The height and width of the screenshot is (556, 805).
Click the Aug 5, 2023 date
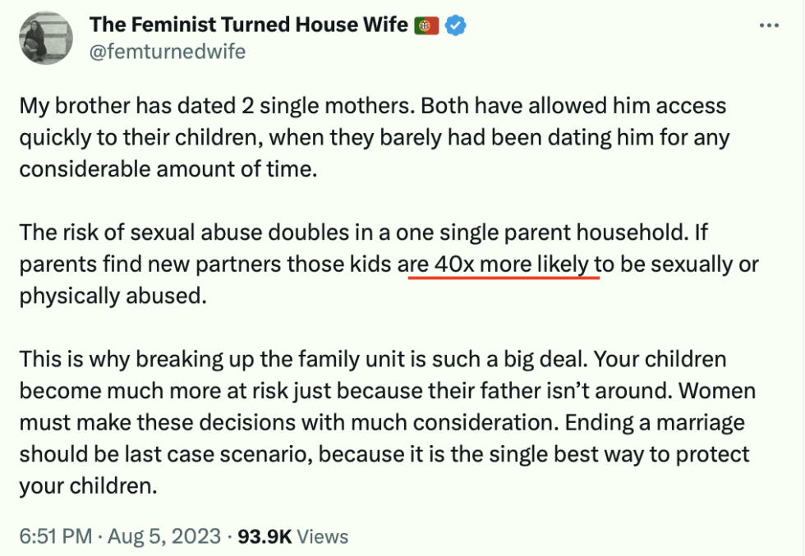(164, 536)
